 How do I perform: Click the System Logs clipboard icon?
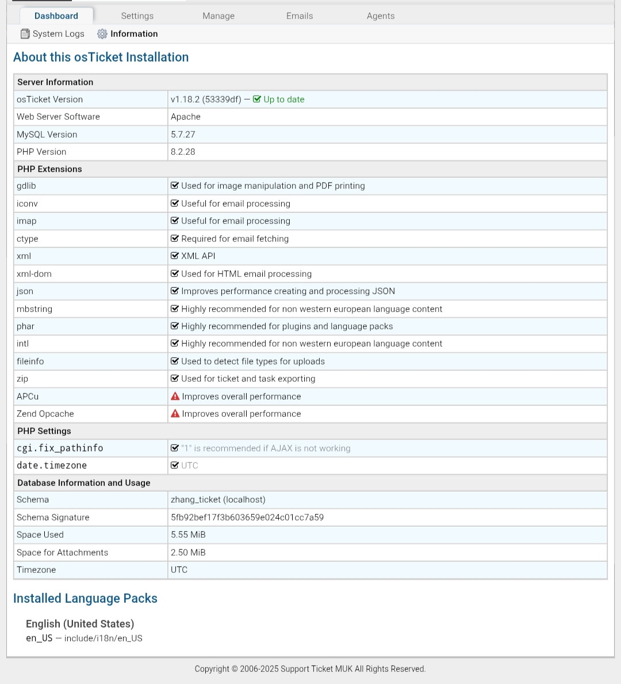(x=25, y=34)
